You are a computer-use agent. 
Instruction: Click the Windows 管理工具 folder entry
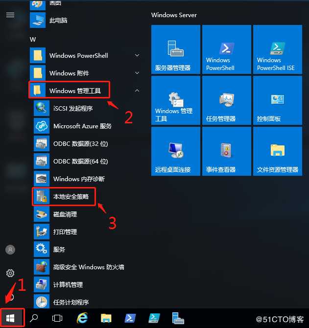(86, 91)
